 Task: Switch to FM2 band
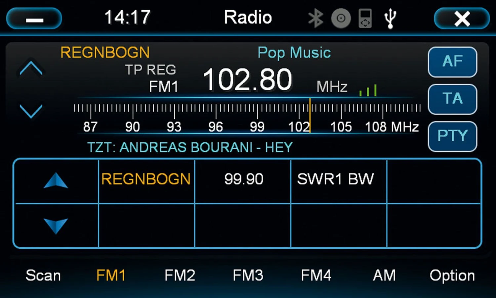pos(180,275)
